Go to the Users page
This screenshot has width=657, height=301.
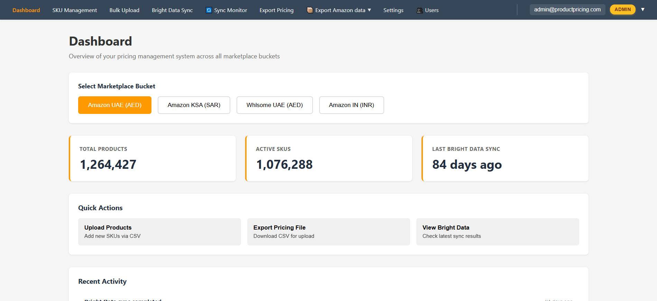428,10
